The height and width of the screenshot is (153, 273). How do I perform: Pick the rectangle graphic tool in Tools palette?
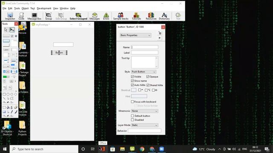[x=4, y=94]
